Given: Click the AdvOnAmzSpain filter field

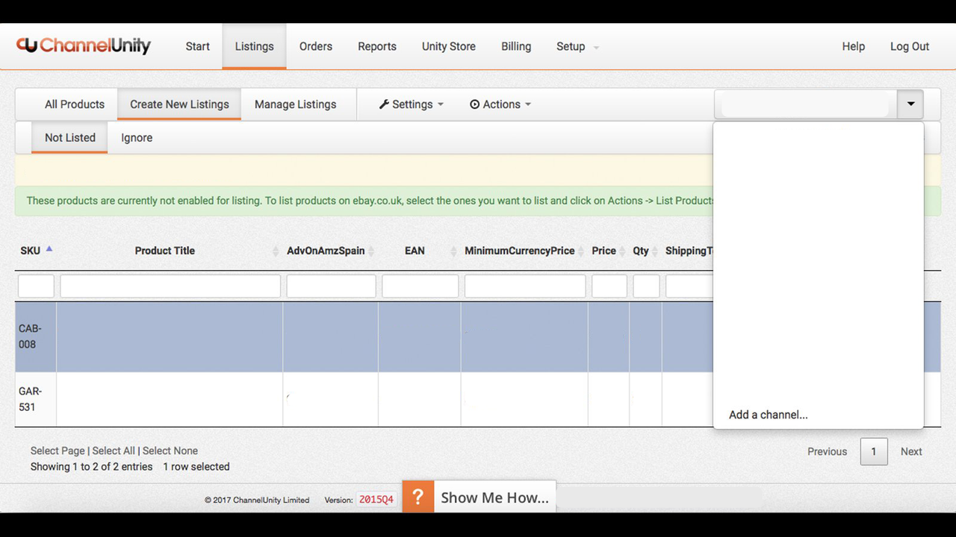Looking at the screenshot, I should click(x=331, y=286).
